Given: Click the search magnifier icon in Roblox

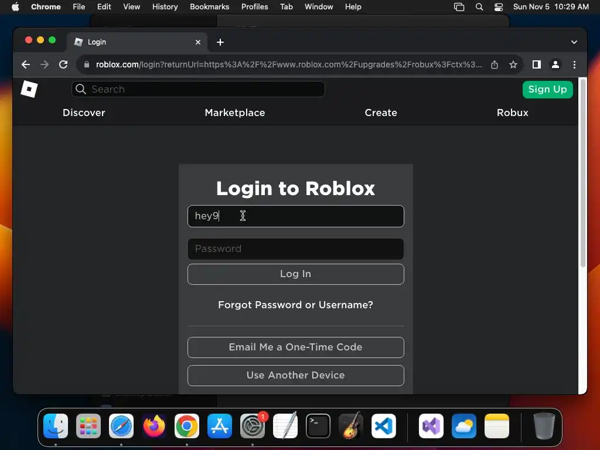Looking at the screenshot, I should (x=81, y=89).
